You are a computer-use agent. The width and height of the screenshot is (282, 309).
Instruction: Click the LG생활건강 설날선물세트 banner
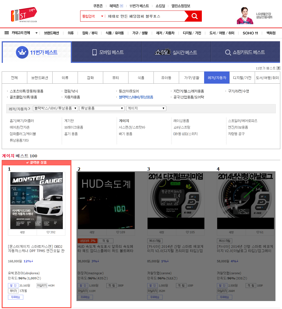click(x=255, y=15)
